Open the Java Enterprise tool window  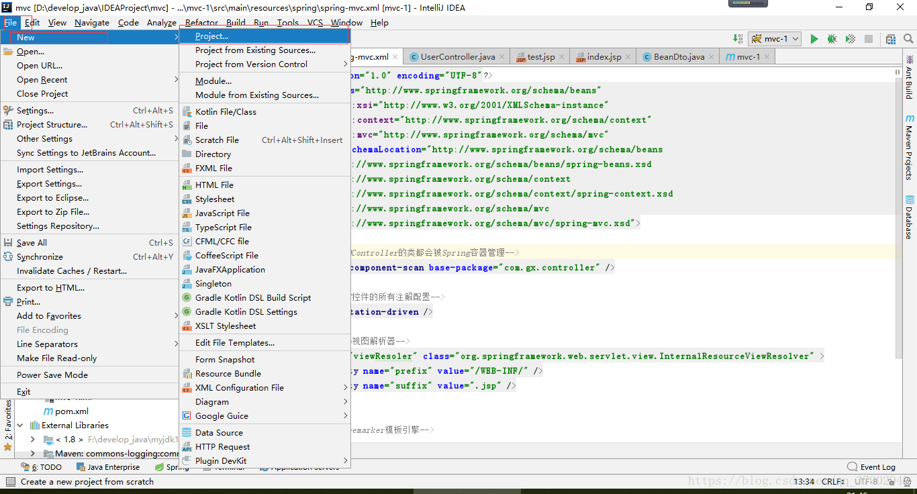(x=108, y=467)
